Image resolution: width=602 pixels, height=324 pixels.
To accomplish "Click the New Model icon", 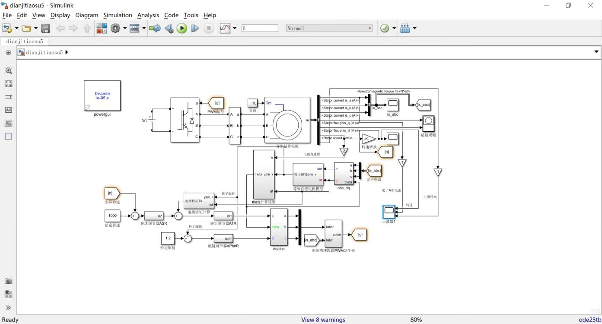I will 7,28.
